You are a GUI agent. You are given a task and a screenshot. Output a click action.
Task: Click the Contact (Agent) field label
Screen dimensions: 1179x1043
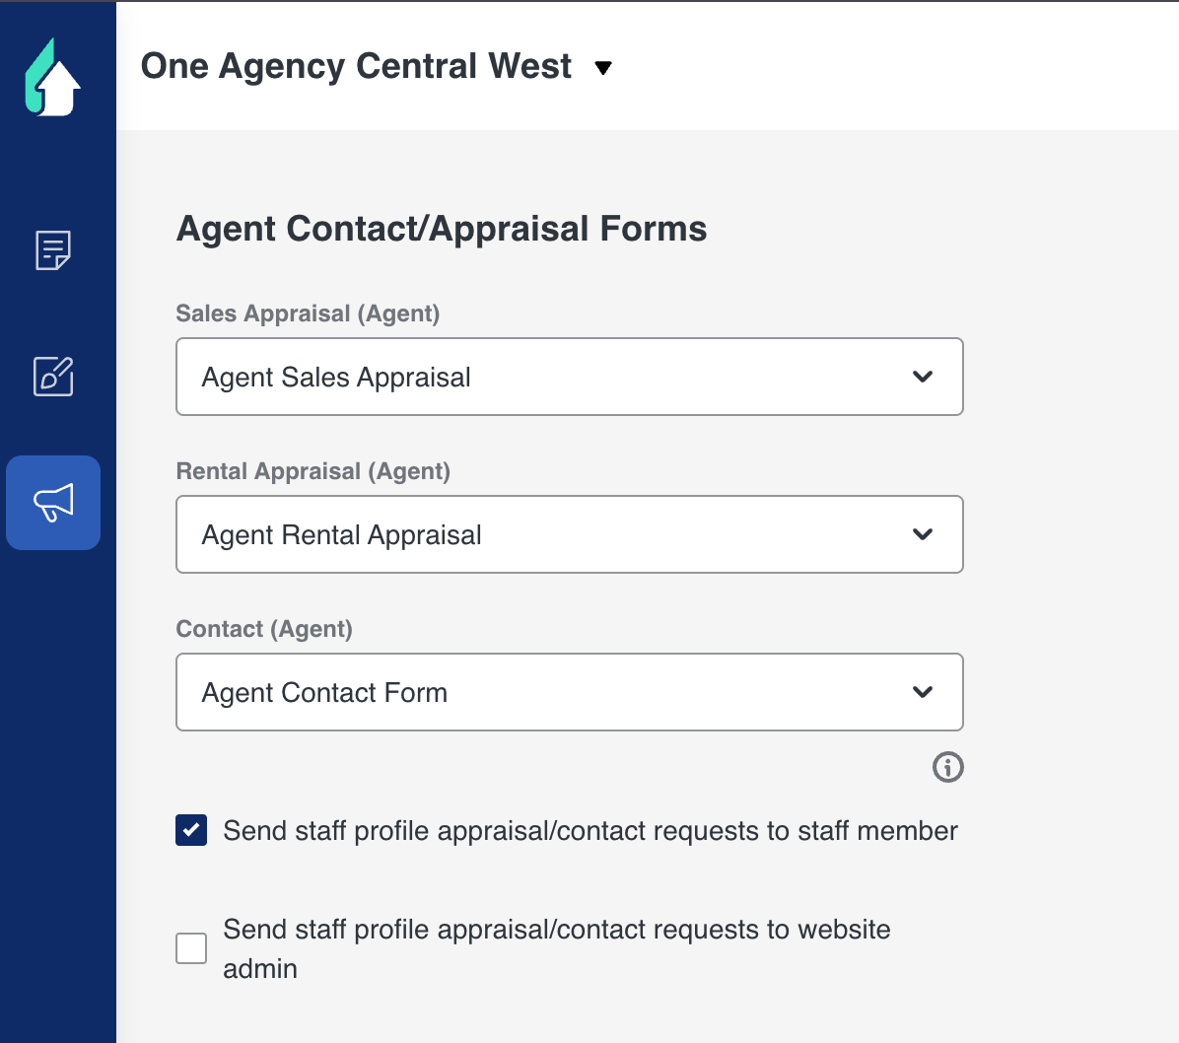pyautogui.click(x=264, y=629)
